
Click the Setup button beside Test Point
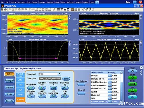tap(66, 79)
